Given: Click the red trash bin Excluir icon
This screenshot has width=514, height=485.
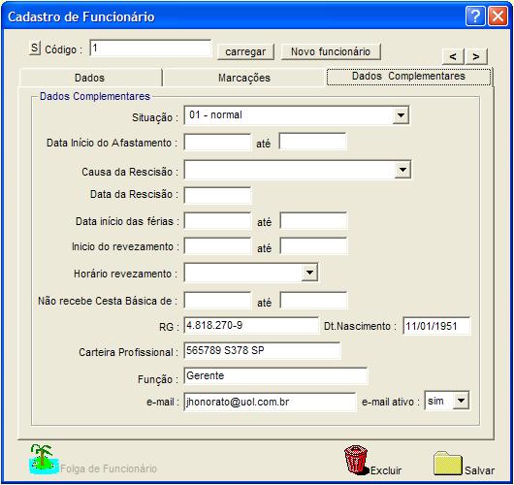Looking at the screenshot, I should [x=356, y=460].
